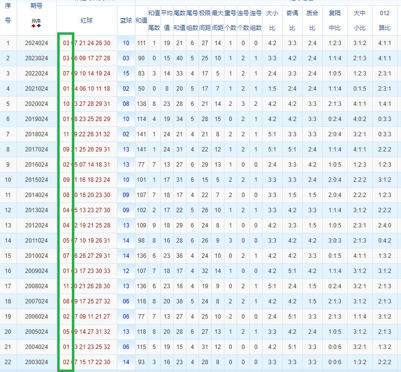Screen dimensions: 401x372
Task: Click sum value 141 in row 2017024
Action: (141, 149)
